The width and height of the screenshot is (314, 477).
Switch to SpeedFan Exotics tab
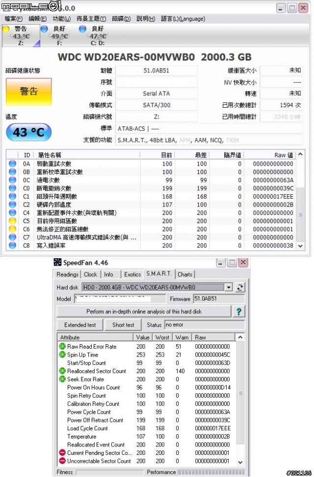[132, 274]
